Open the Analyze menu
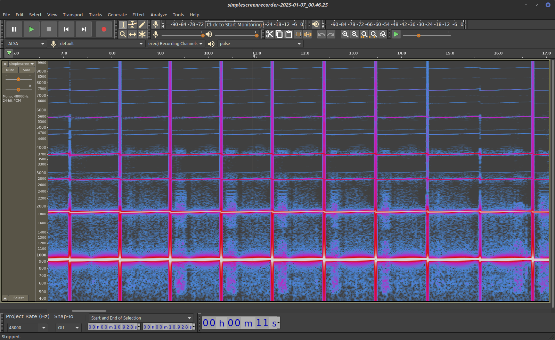Viewport: 555px width, 340px height. (x=159, y=15)
